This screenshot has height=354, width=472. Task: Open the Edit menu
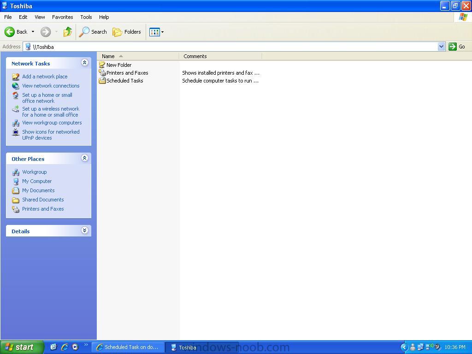(x=23, y=17)
